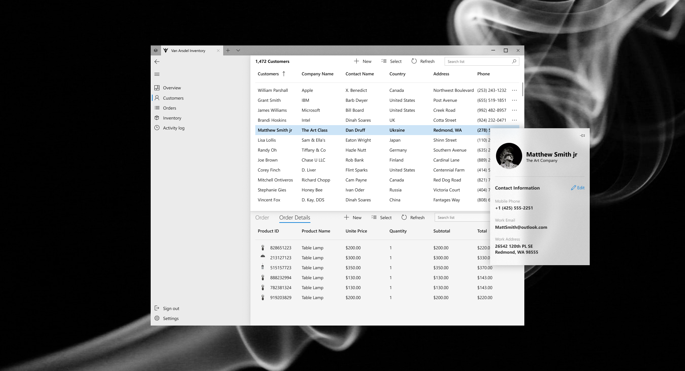
Task: Focus the order details Search list field
Action: coord(462,217)
